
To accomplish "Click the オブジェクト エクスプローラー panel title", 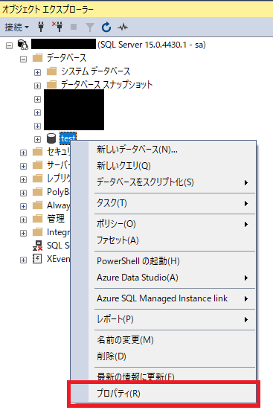I will [48, 10].
